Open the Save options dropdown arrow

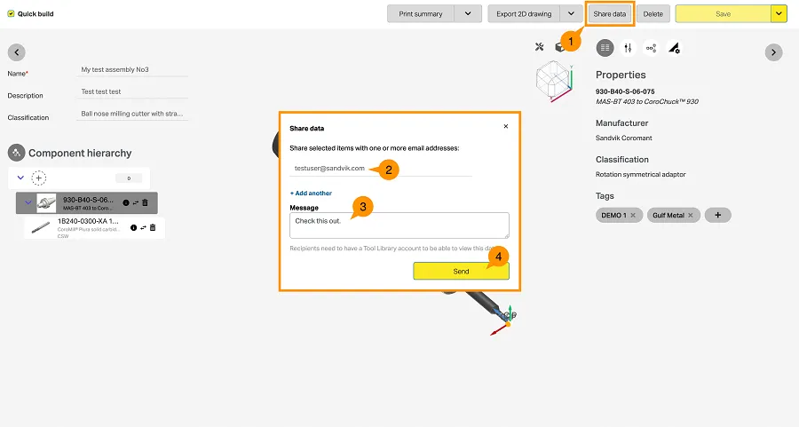tap(779, 14)
